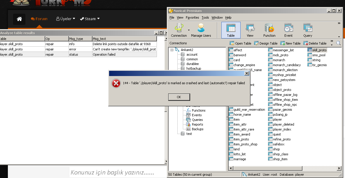Screen dimensions: 345x178
Task: Click New Table button
Action: (290, 43)
